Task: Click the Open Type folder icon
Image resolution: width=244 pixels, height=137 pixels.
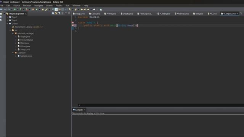Action: [x=43, y=10]
